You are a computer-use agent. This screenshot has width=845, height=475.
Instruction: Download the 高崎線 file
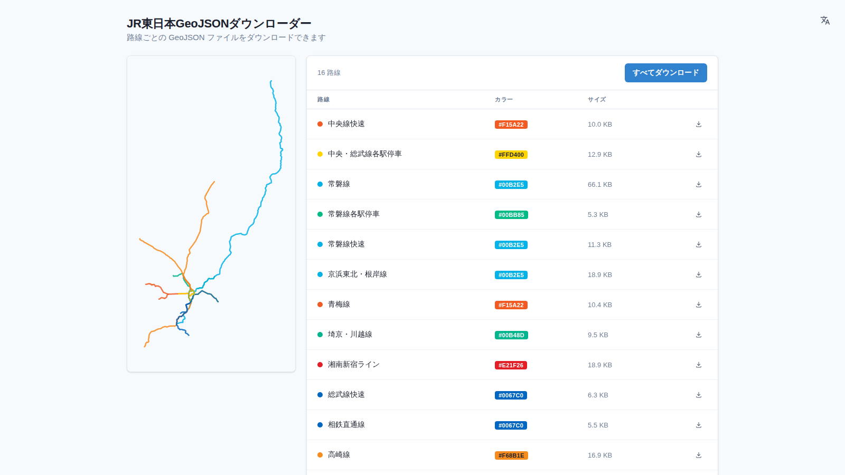[699, 455]
